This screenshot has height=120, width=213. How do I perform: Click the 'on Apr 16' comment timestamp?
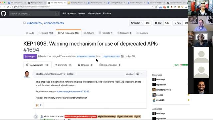pos(60,74)
